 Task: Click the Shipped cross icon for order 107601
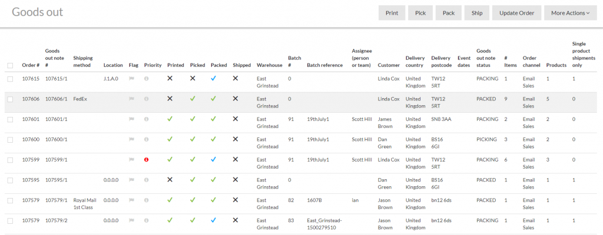(236, 119)
